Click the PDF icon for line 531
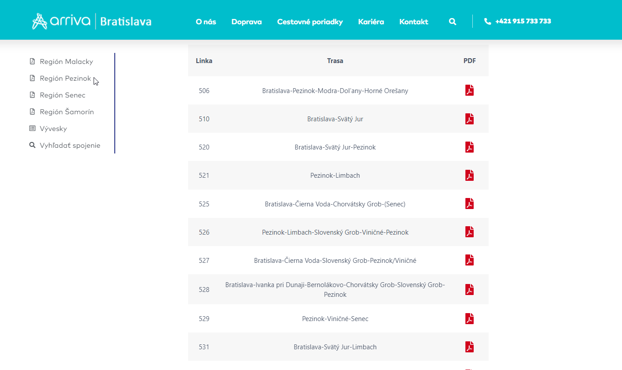The image size is (622, 370). pyautogui.click(x=469, y=347)
